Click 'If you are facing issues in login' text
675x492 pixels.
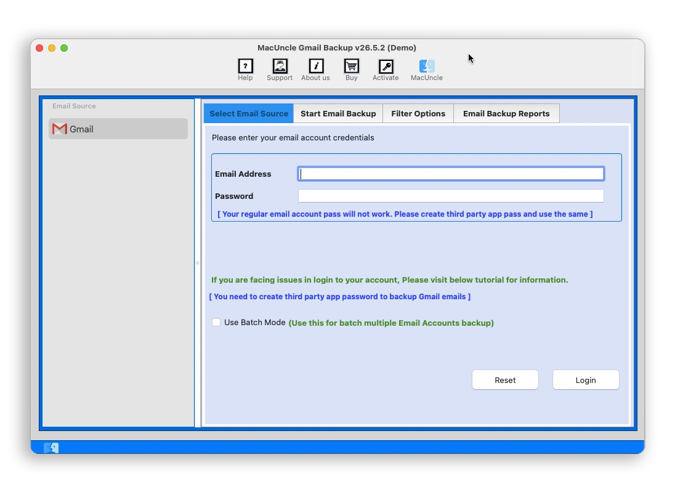coord(390,280)
